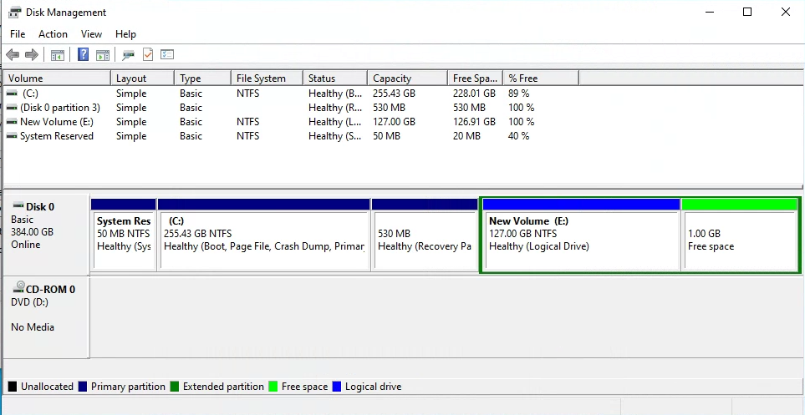Select the 1.00 GB Free space partition
The height and width of the screenshot is (415, 805).
(x=740, y=240)
